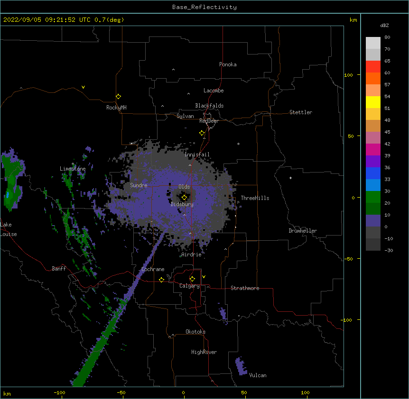Screen dimensions: 409x399
Task: Click the Strathmore city label
Action: pyautogui.click(x=245, y=288)
